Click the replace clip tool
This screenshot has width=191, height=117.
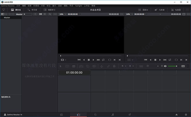[x=94, y=66]
